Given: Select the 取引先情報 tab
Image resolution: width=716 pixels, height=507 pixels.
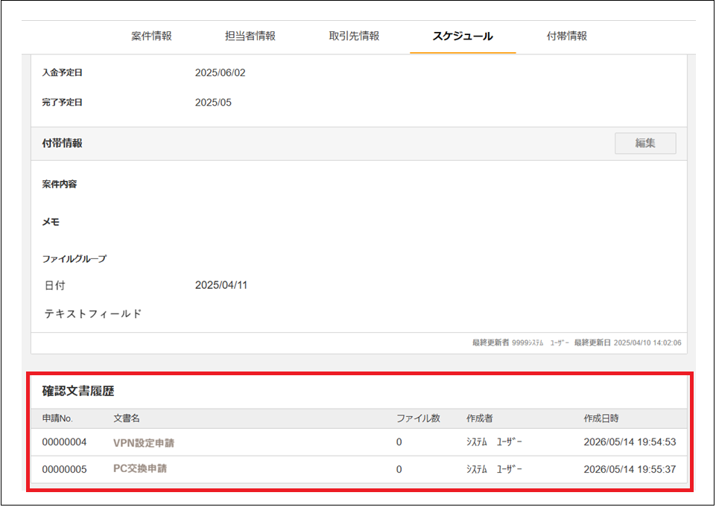Looking at the screenshot, I should [x=354, y=36].
